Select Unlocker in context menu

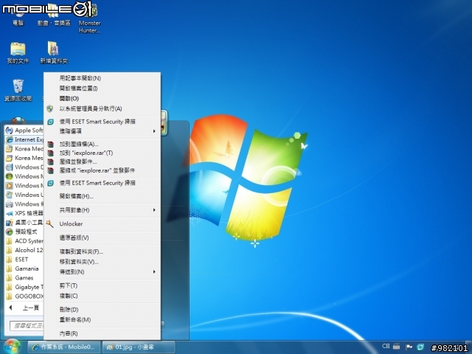103,223
